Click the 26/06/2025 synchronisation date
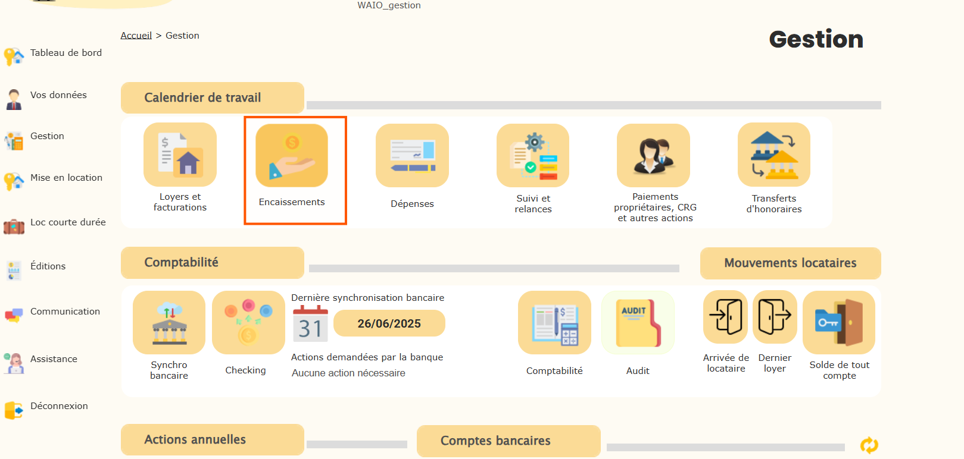Viewport: 964px width, 459px height. click(389, 323)
